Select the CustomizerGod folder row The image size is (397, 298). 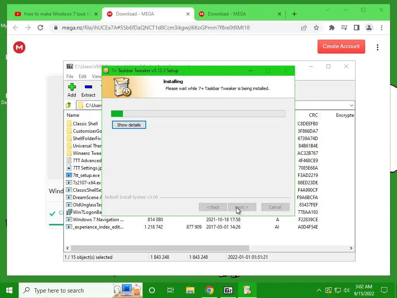(x=84, y=131)
